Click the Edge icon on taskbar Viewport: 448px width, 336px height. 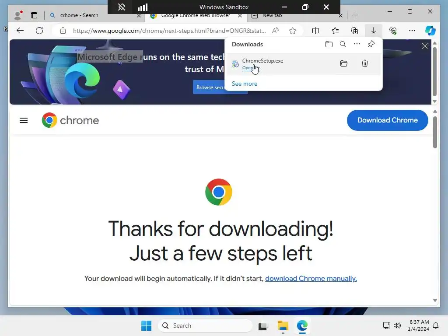(x=302, y=325)
